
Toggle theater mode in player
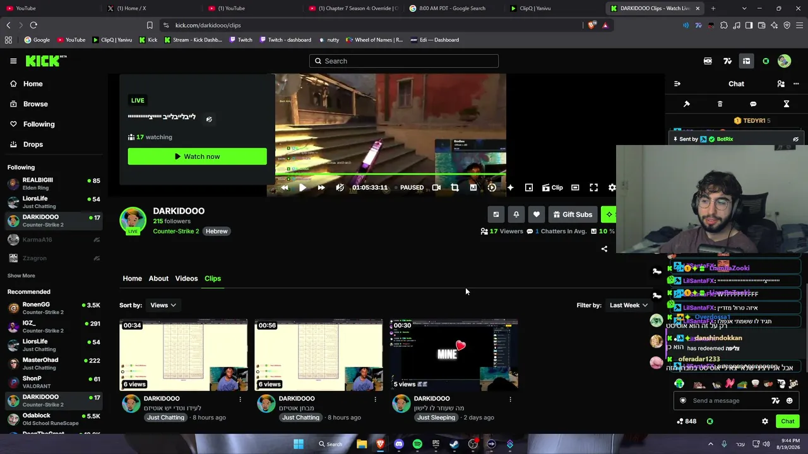click(575, 187)
